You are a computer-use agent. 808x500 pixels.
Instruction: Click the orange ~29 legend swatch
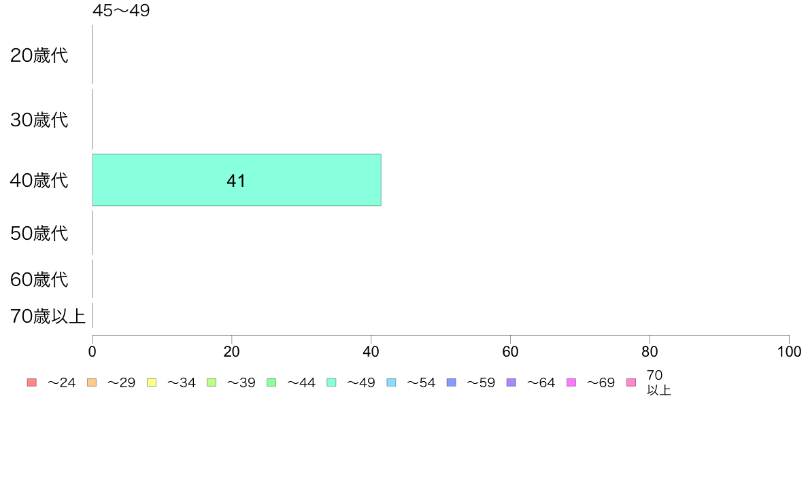[92, 382]
